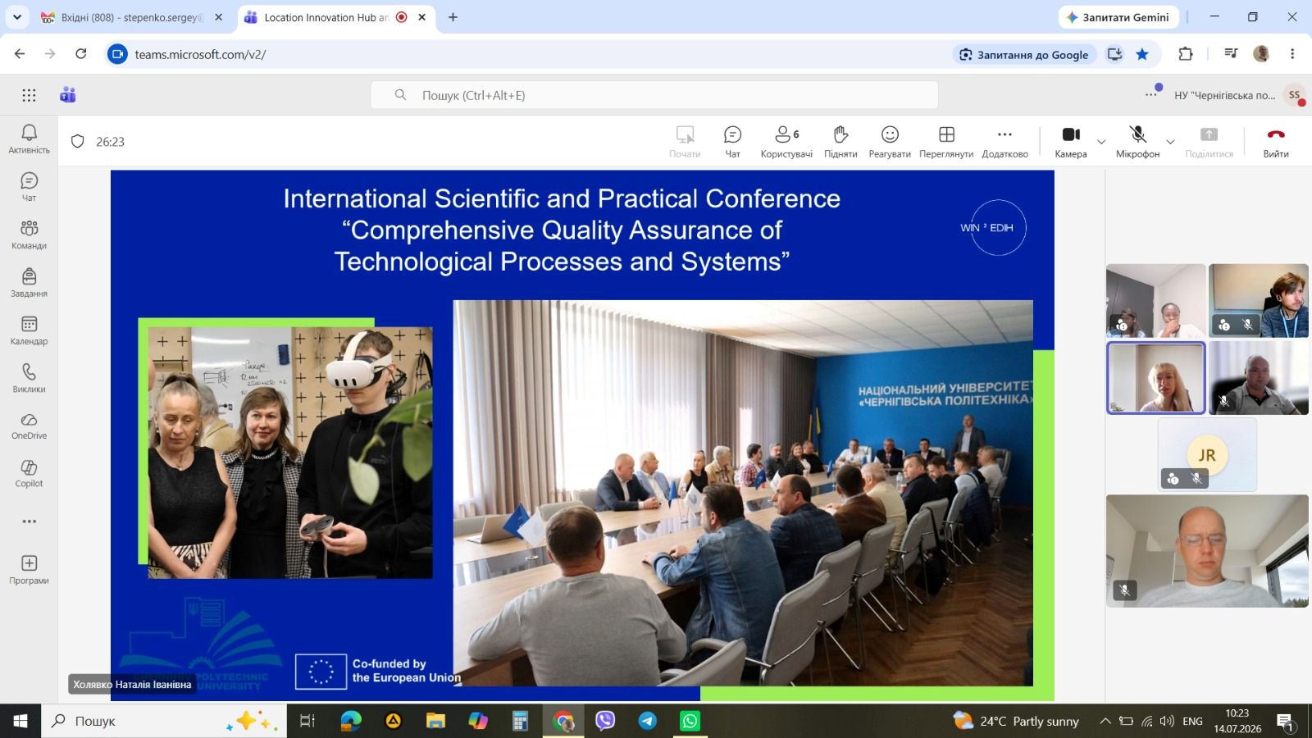Expand the camera options chevron
Viewport: 1312px width, 738px height.
pos(1101,142)
